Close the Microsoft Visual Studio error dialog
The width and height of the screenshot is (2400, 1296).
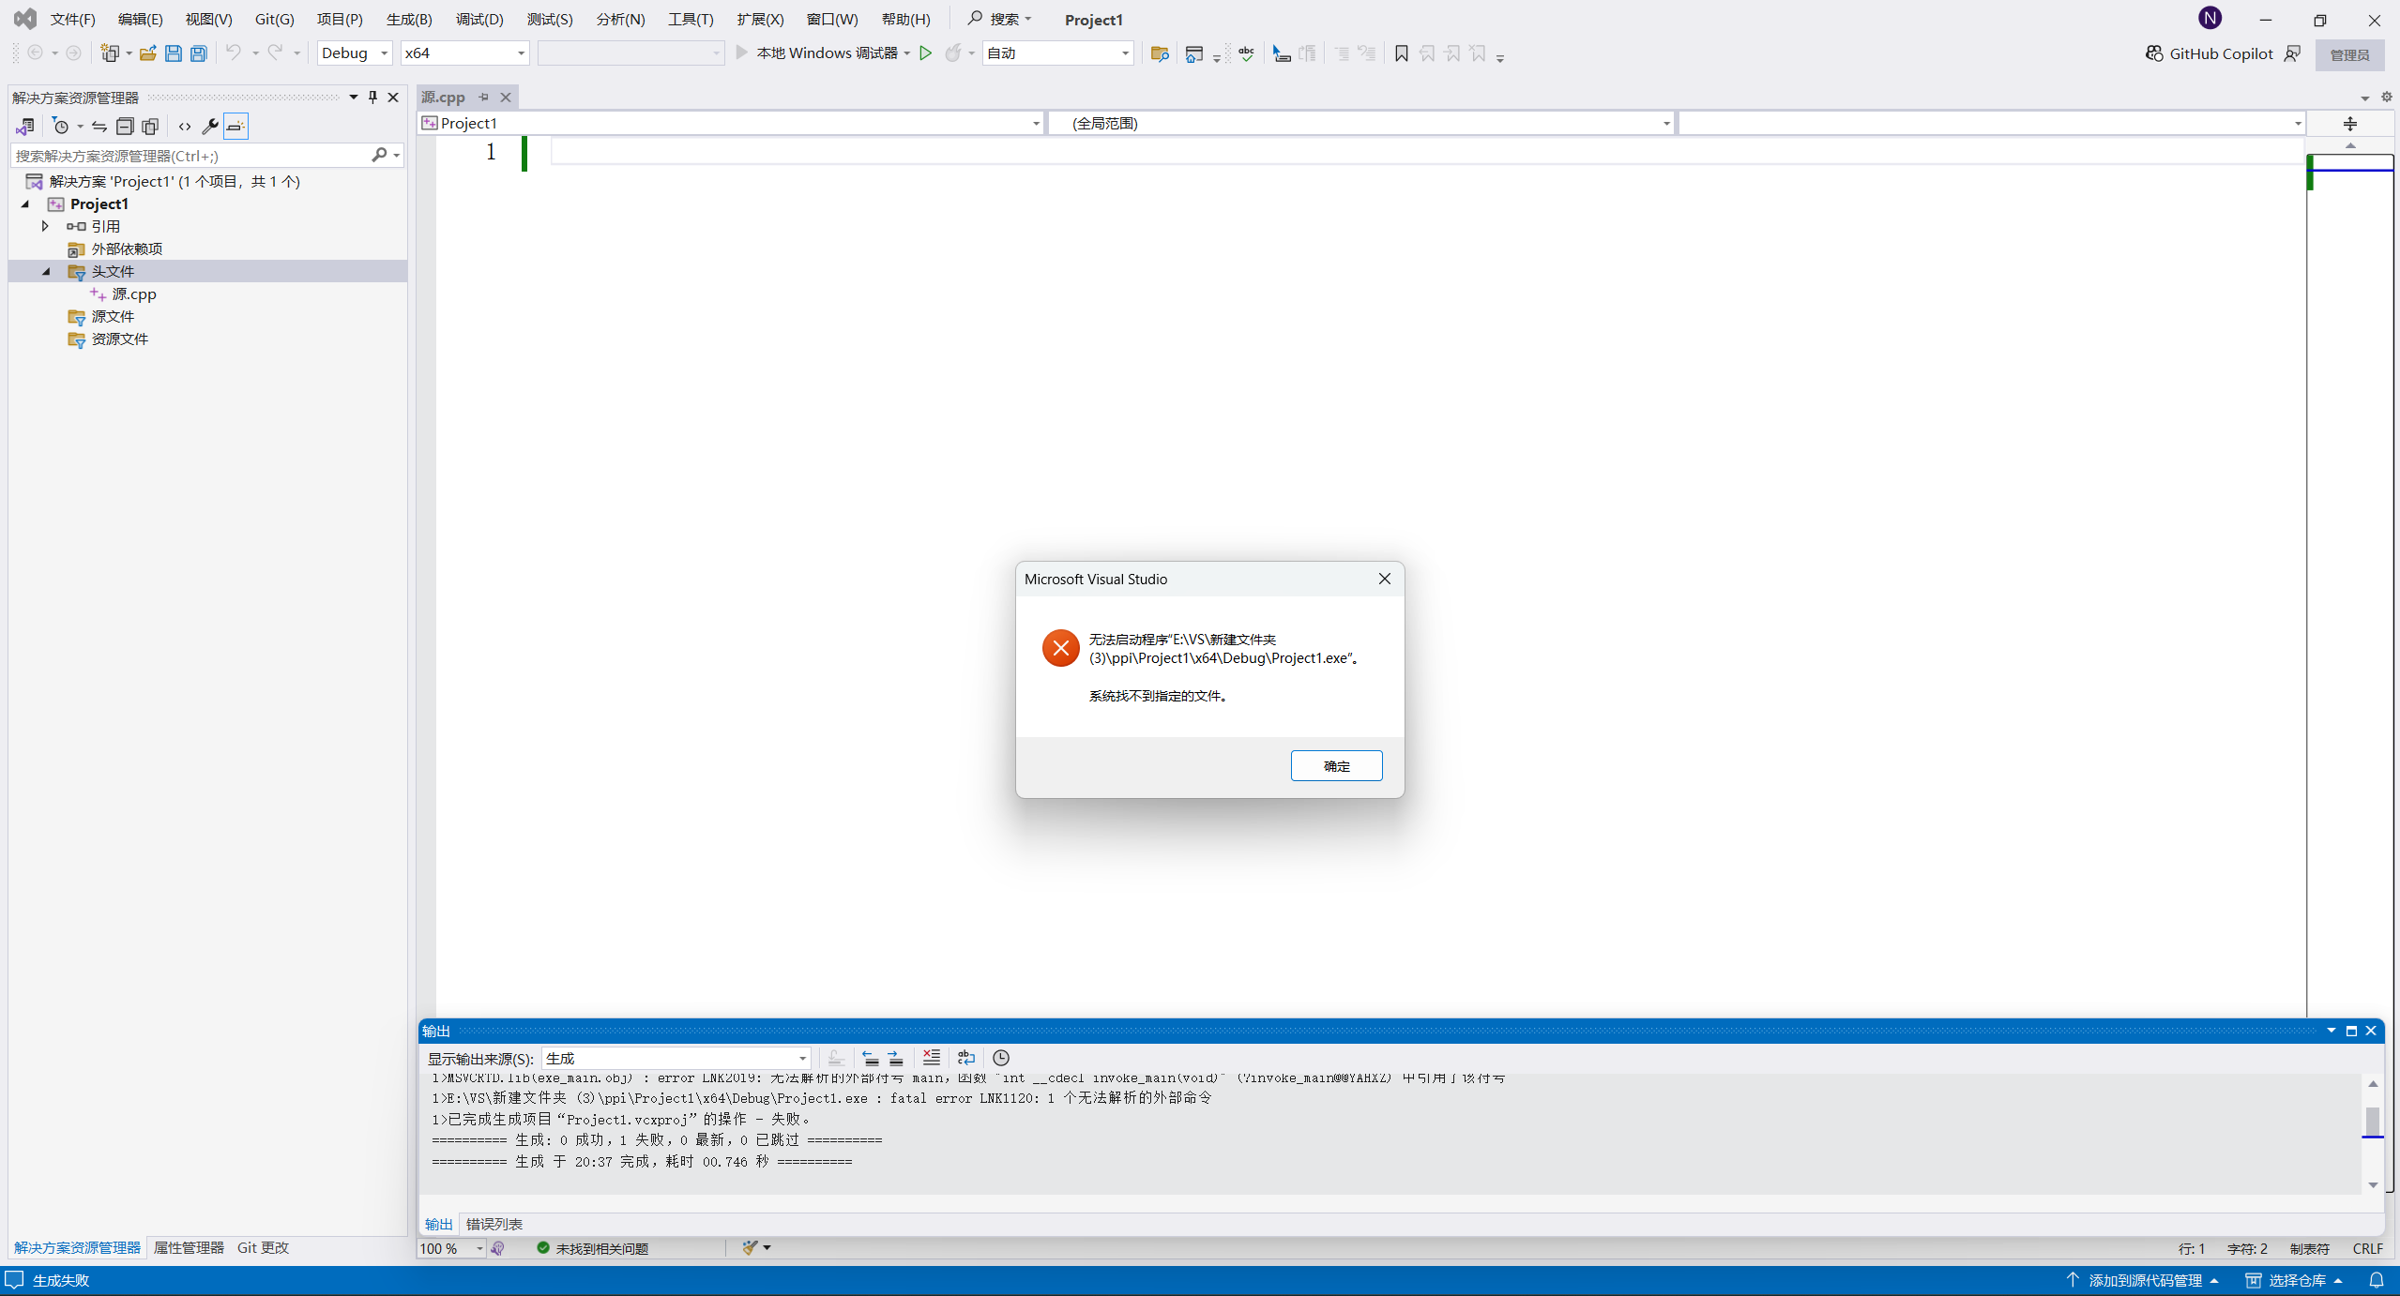[1384, 579]
